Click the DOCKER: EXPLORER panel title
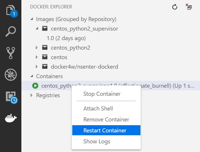Image resolution: width=200 pixels, height=152 pixels. click(x=51, y=7)
